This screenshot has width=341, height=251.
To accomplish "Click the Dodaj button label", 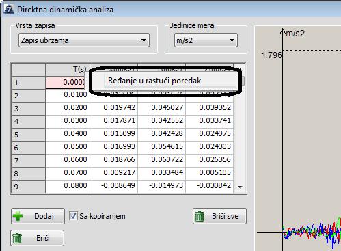I will [x=44, y=216].
